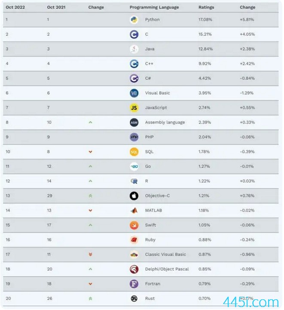Click the PHP logo icon
Image resolution: width=284 pixels, height=310 pixels.
click(134, 137)
